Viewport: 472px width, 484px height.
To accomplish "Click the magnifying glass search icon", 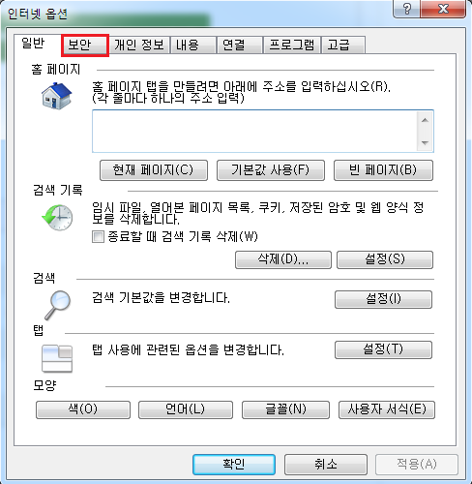I will click(57, 305).
